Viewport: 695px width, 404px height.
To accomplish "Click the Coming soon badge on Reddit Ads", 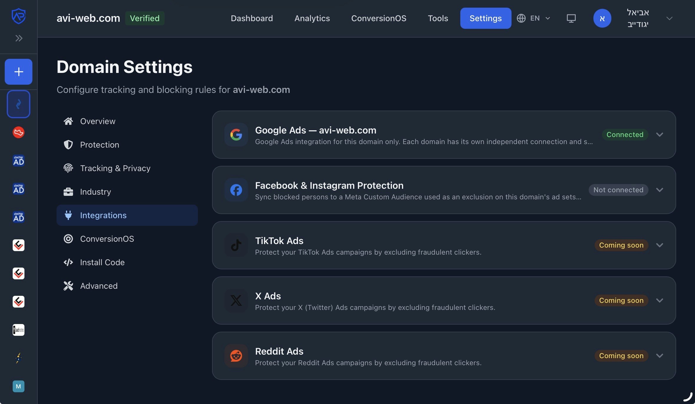I will pyautogui.click(x=621, y=356).
